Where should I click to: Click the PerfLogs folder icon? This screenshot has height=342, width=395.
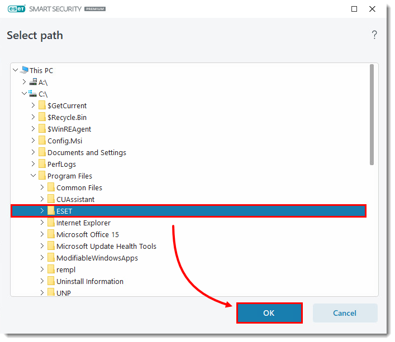click(42, 164)
